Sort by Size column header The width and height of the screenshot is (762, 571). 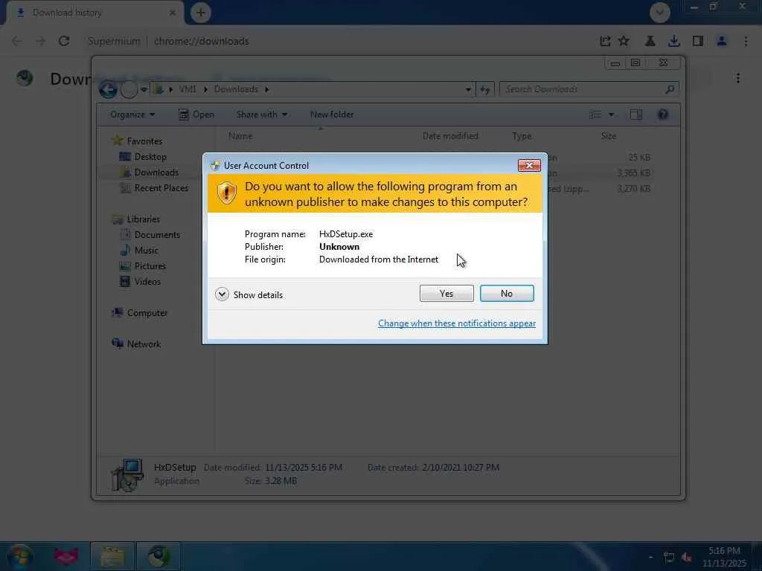(x=609, y=136)
